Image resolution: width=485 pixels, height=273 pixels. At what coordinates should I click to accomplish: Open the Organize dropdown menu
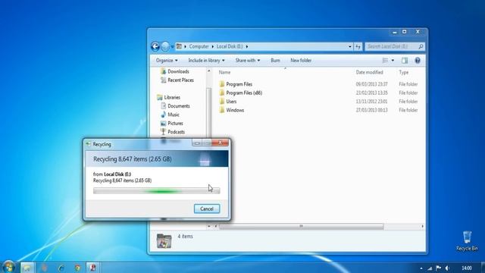(x=167, y=61)
